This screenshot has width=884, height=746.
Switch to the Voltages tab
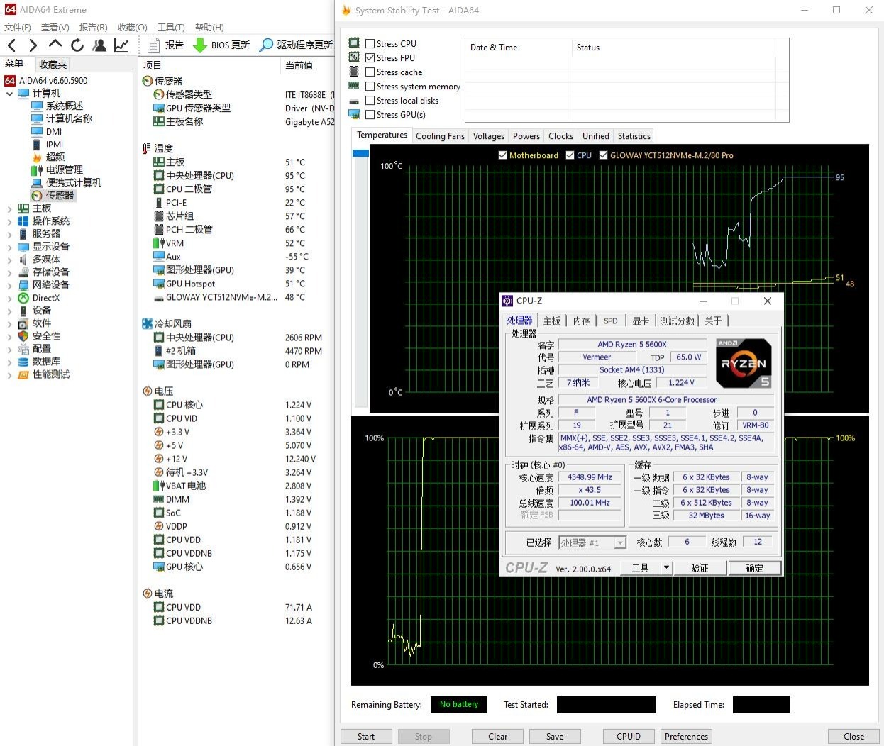pyautogui.click(x=489, y=136)
